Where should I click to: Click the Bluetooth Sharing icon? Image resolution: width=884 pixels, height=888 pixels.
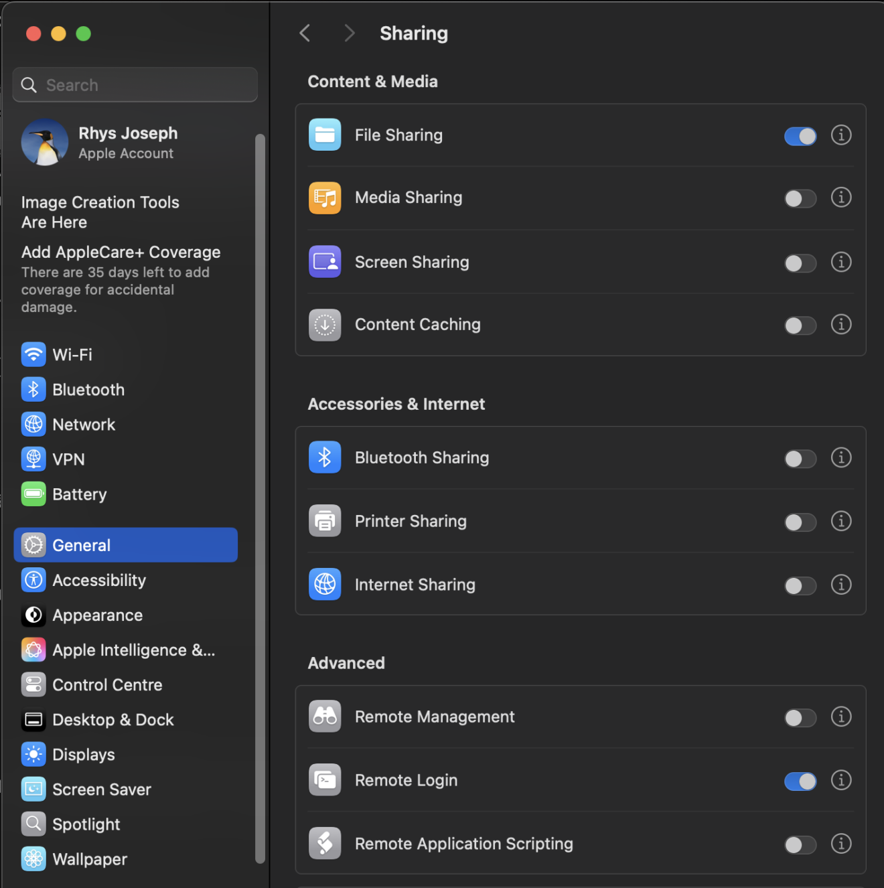click(325, 457)
